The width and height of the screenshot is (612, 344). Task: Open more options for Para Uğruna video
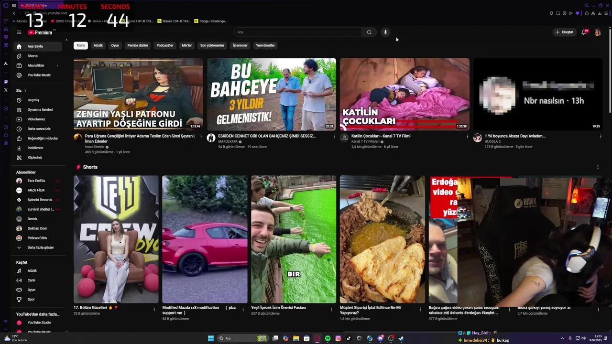(201, 137)
